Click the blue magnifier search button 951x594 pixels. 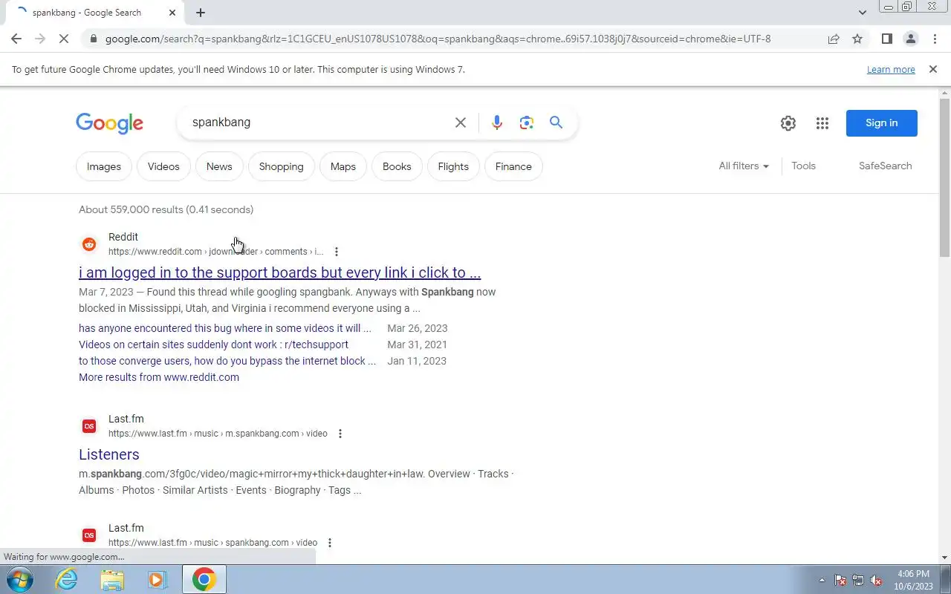[556, 123]
